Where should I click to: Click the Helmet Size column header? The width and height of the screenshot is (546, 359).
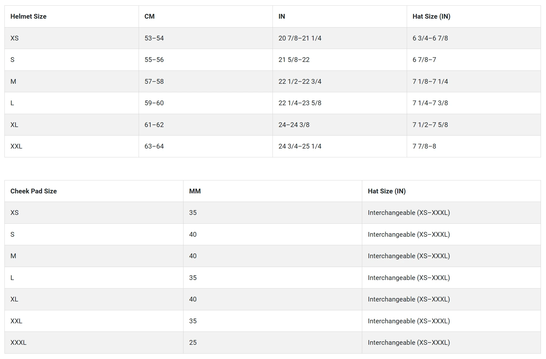(x=28, y=16)
